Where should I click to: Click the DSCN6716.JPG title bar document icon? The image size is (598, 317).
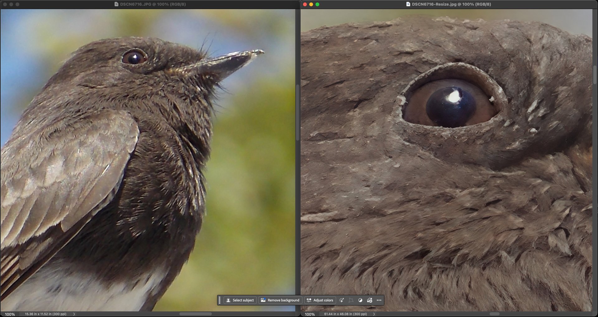pos(116,4)
